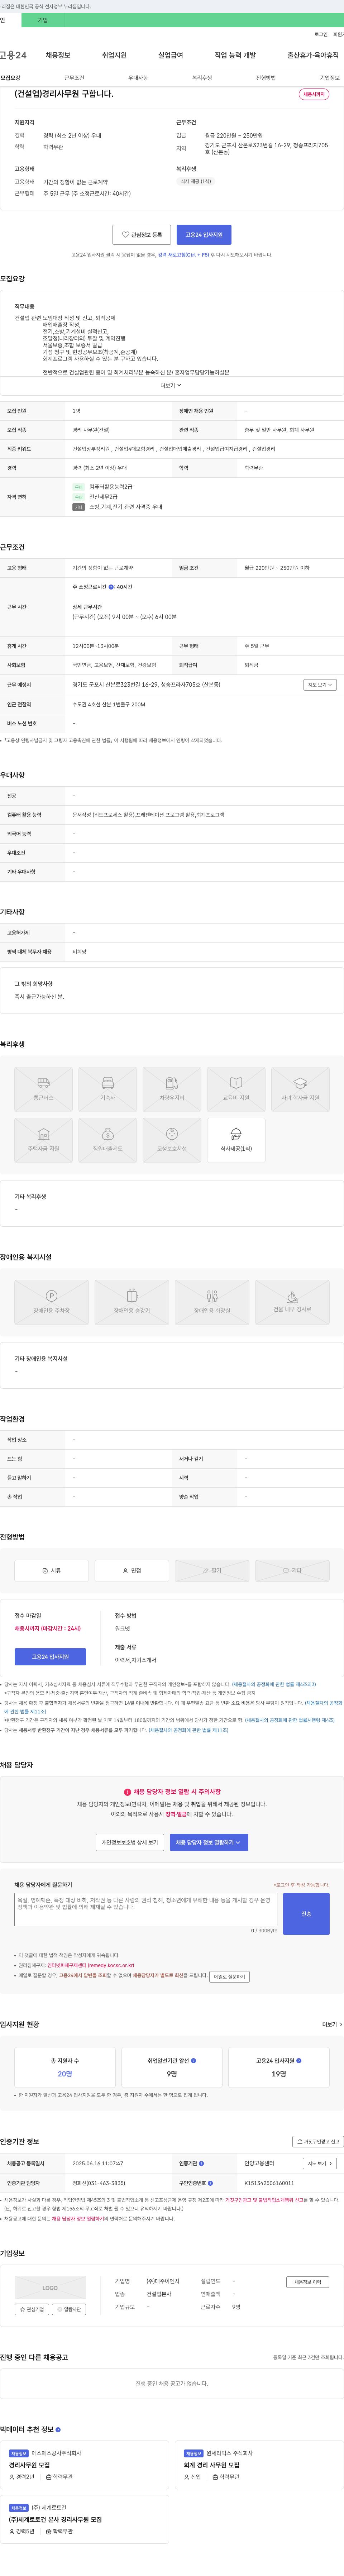The height and width of the screenshot is (2576, 344).
Task: Switch to the 근무조건 tab
Action: 74,78
